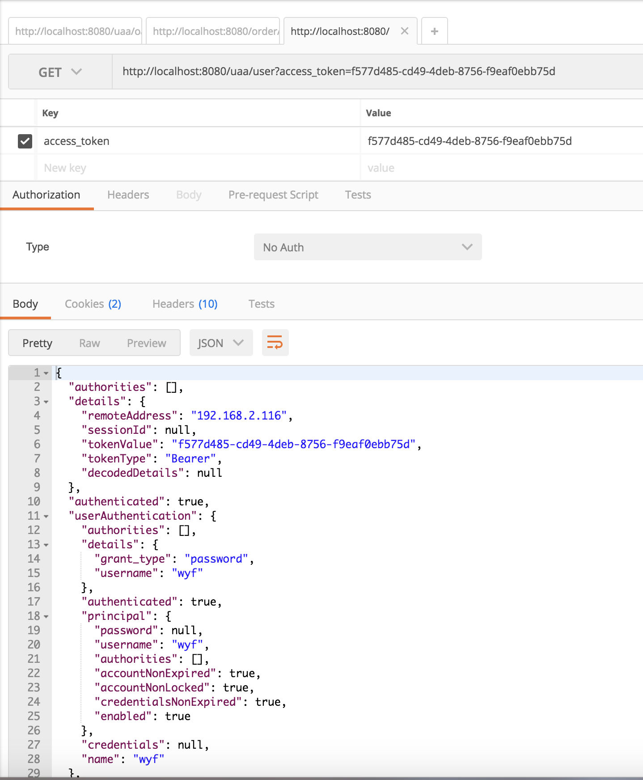The height and width of the screenshot is (780, 643).
Task: Collapse userAuthentication object on line 11
Action: [x=46, y=516]
